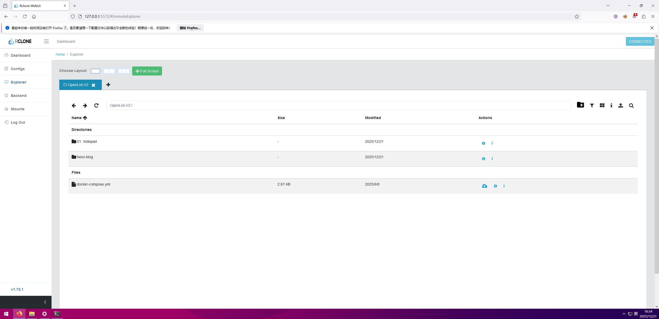The height and width of the screenshot is (319, 659).
Task: Toggle the sidebar hamburger menu
Action: click(46, 41)
